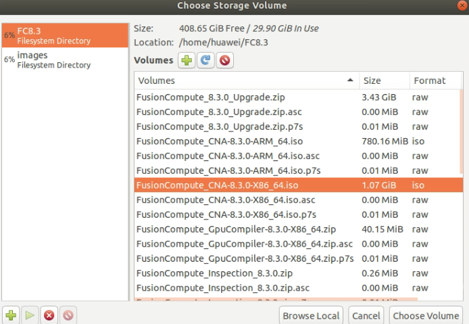Add a new storage pool

[x=11, y=315]
